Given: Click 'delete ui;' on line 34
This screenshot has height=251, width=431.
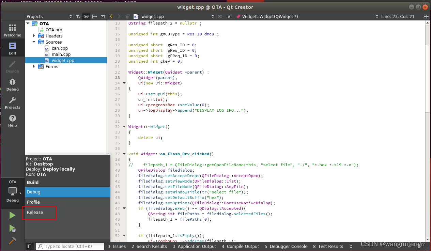Looking at the screenshot, I should coord(150,137).
